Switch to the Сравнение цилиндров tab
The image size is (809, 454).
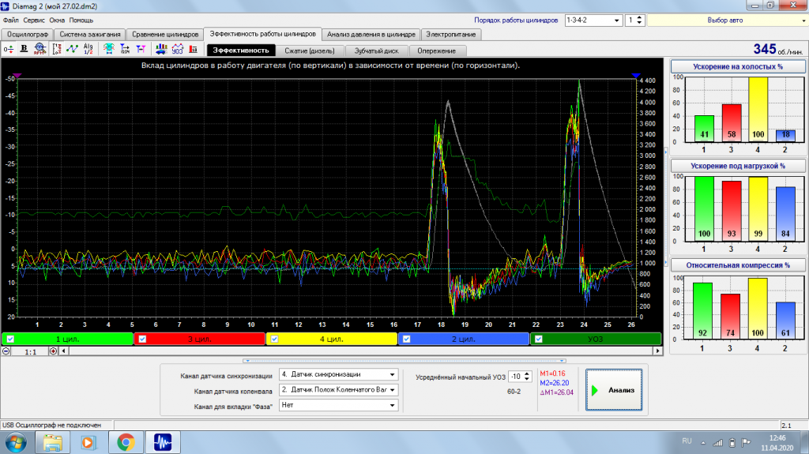(164, 35)
